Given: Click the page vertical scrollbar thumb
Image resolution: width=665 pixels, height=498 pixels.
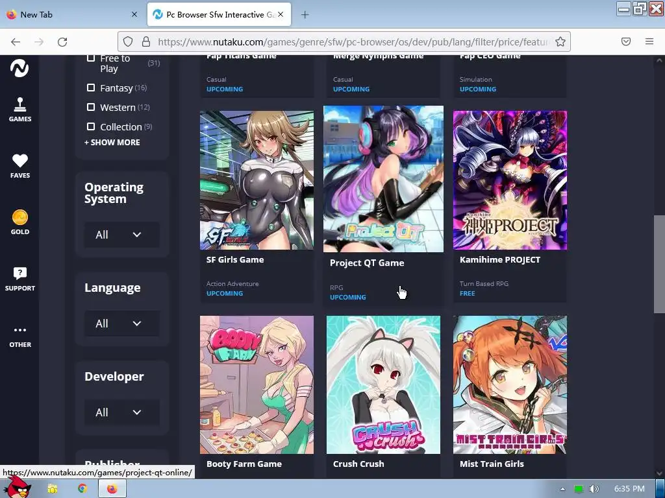Looking at the screenshot, I should [x=659, y=265].
